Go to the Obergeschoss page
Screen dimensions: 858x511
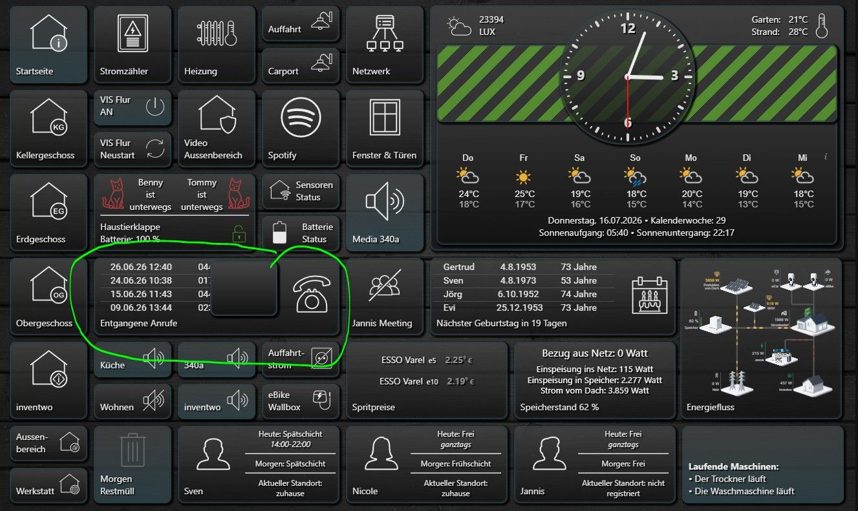48,297
